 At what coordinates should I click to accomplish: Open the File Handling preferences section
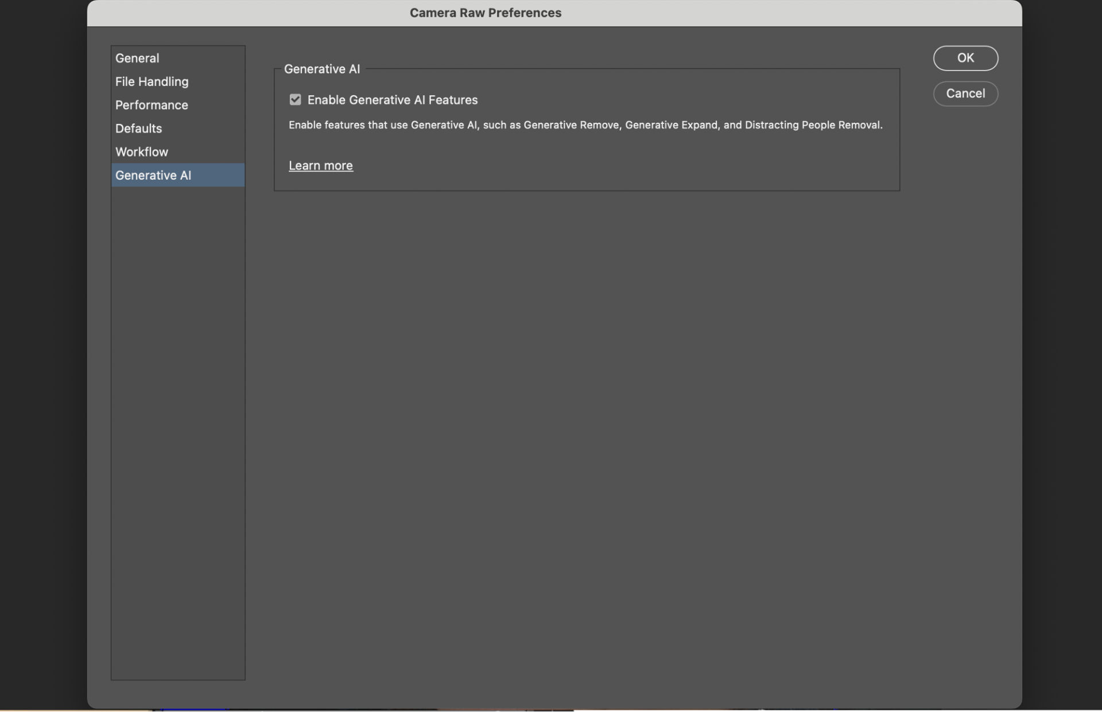coord(177,81)
